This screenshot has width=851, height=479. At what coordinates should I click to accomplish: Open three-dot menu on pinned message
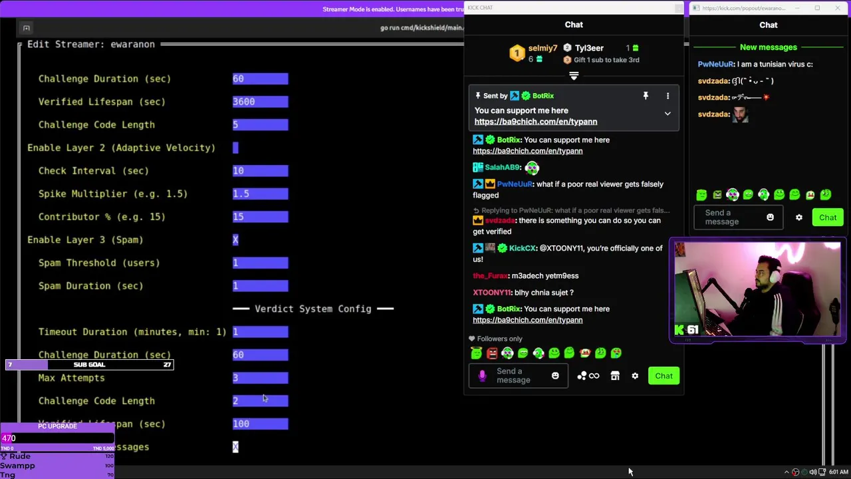coord(668,96)
